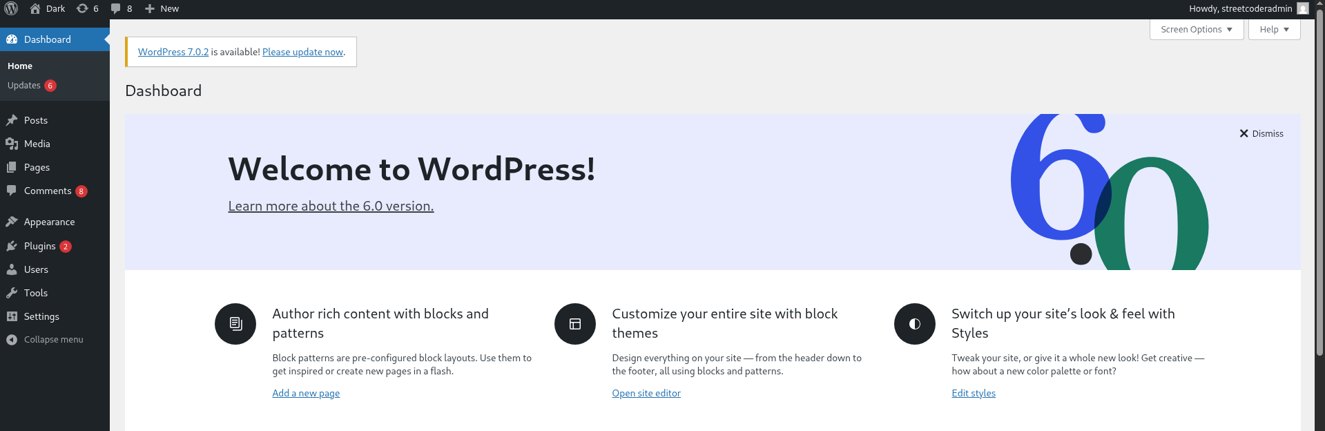Image resolution: width=1325 pixels, height=431 pixels.
Task: Click the Plugins plug icon
Action: [x=12, y=246]
